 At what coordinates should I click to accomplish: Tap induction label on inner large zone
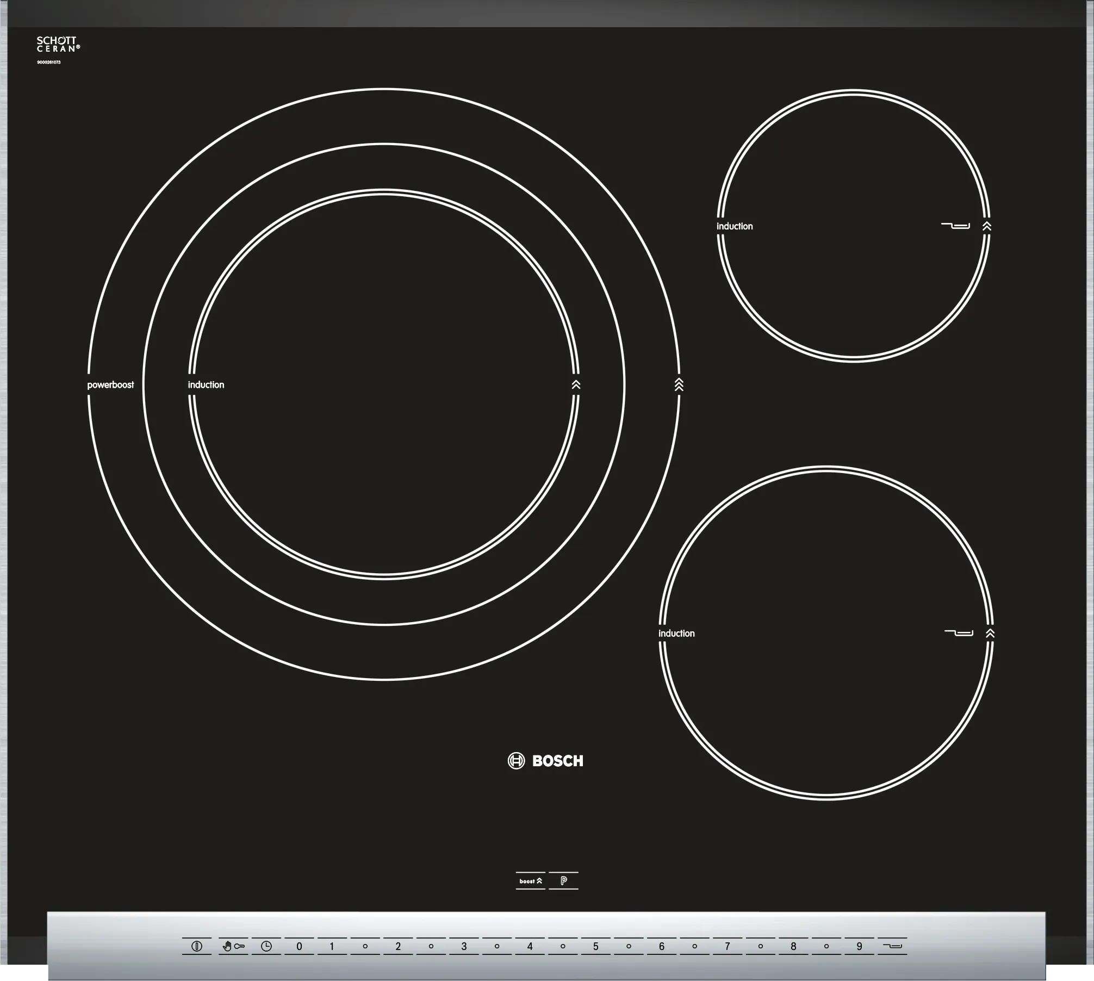[x=206, y=385]
